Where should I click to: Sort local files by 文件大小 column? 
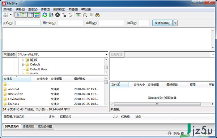40,79
